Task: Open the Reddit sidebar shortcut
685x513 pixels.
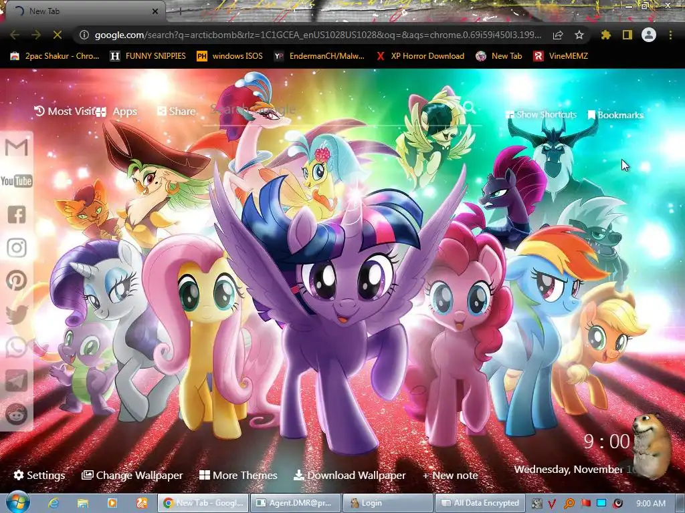Action: (x=17, y=413)
